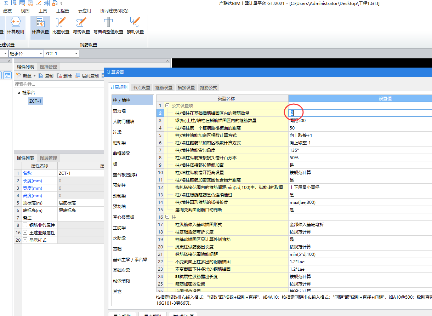Select 非框架梁 in the category list
This screenshot has height=316, width=432.
[133, 153]
